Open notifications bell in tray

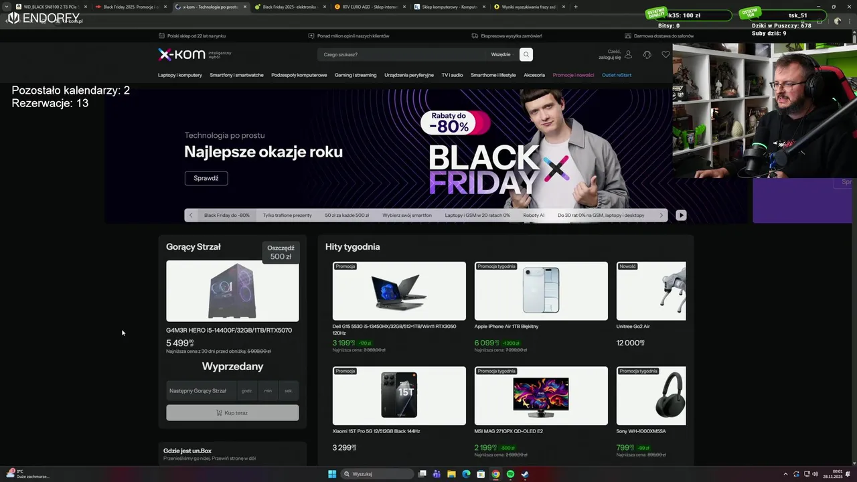(849, 474)
